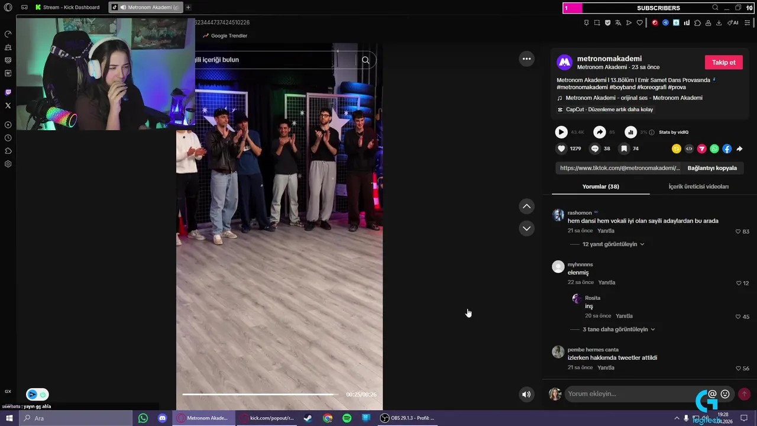Switch to Stream - Kick Dashboard tab

tap(67, 8)
